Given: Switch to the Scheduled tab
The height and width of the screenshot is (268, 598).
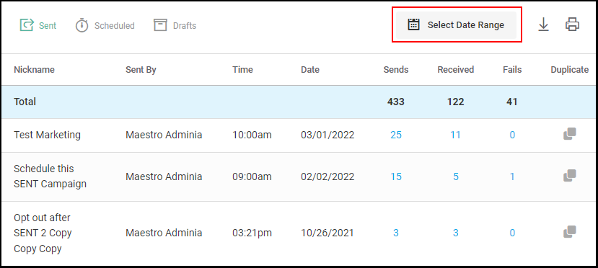Looking at the screenshot, I should (x=105, y=25).
